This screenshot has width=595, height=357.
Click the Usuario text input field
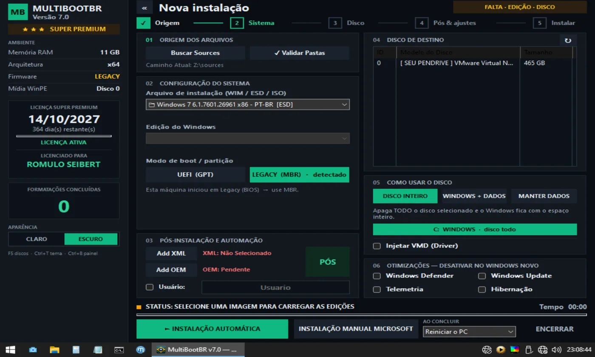coord(275,287)
